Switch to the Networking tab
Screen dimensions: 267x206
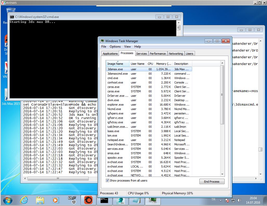click(x=176, y=54)
